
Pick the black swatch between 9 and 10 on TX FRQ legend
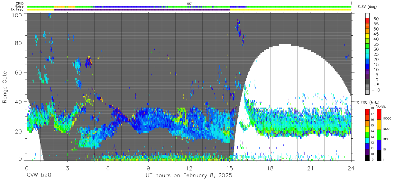pyautogui.click(x=367, y=157)
